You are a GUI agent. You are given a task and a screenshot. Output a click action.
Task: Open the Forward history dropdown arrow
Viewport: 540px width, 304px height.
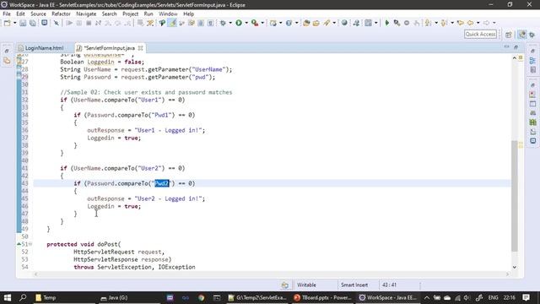point(494,23)
